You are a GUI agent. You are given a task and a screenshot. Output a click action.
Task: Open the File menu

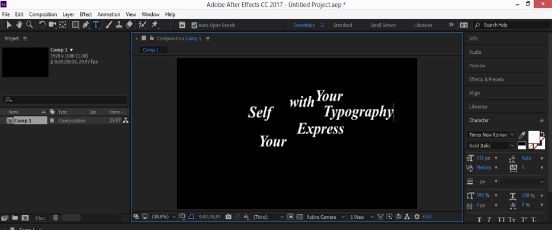point(6,14)
